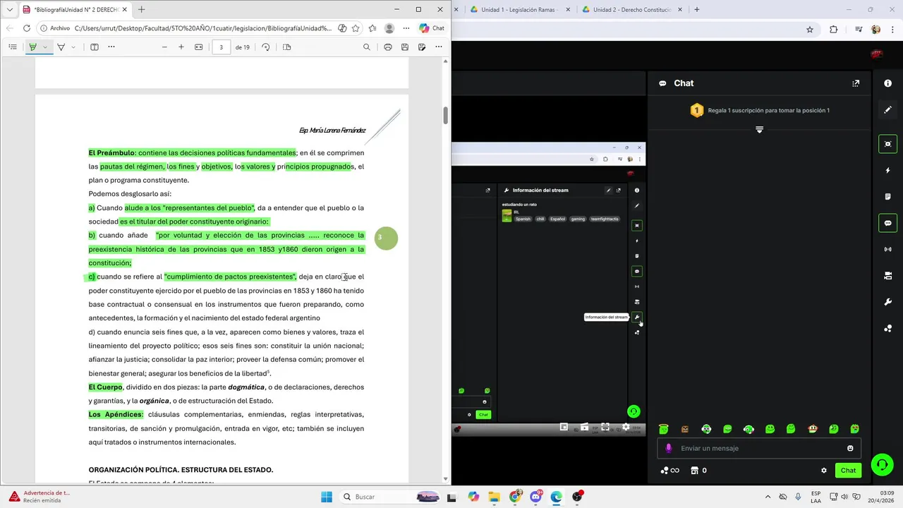Select the eraser tool in the PDF toolbar
Viewport: 903px width, 508px height.
click(x=61, y=47)
